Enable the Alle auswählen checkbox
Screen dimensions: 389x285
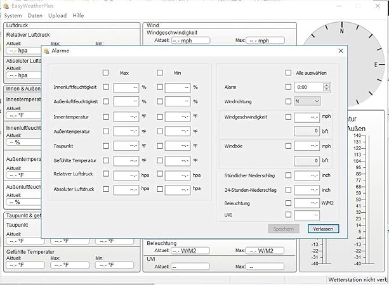pyautogui.click(x=289, y=73)
